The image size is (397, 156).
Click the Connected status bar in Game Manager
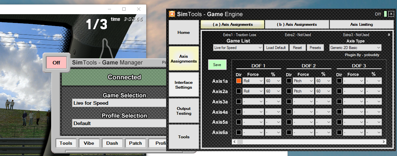pos(114,77)
